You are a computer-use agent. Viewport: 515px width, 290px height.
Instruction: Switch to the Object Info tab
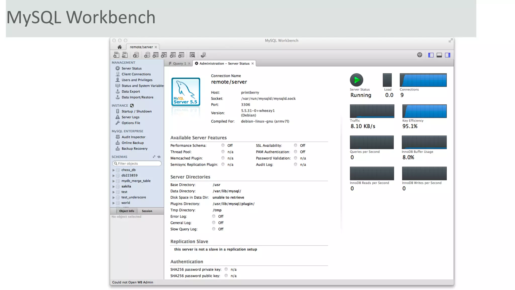126,211
